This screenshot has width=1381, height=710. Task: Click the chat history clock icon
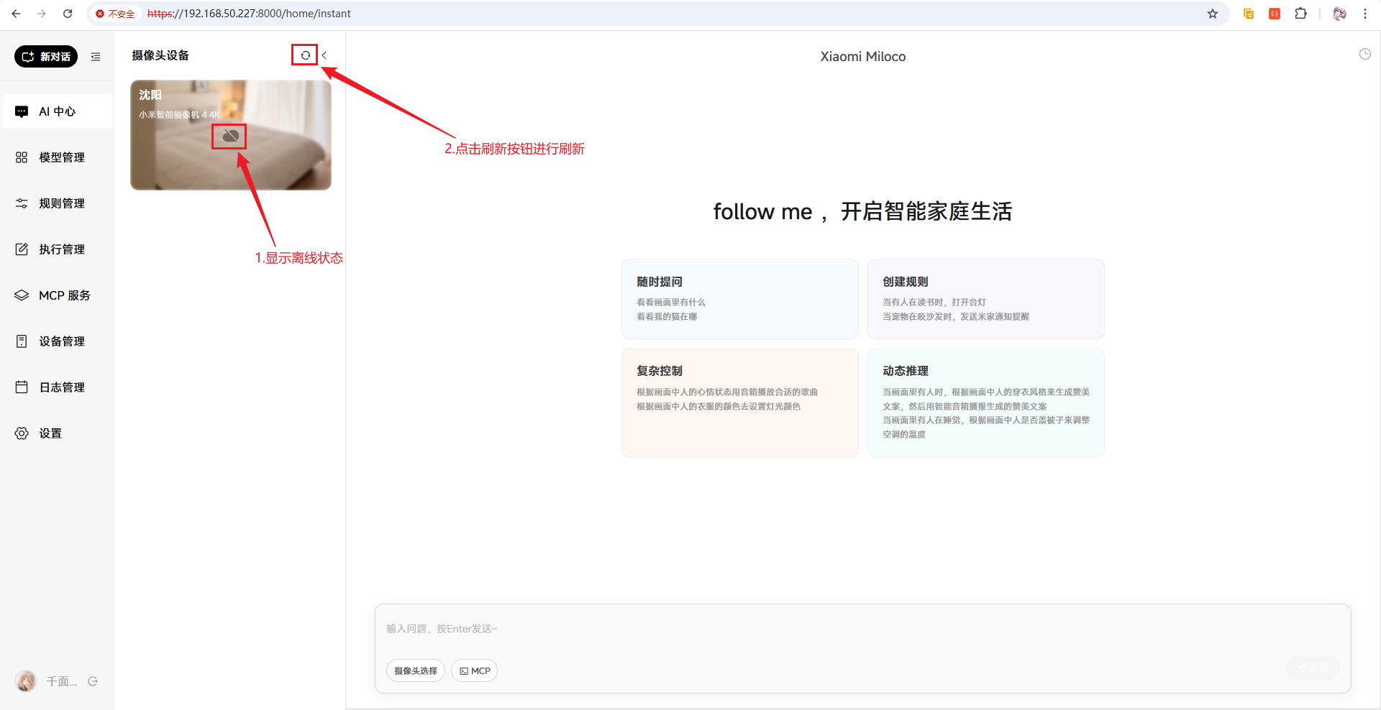click(1364, 54)
